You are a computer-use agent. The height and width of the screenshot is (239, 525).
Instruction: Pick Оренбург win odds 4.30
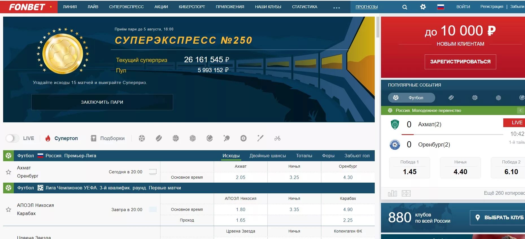click(348, 177)
